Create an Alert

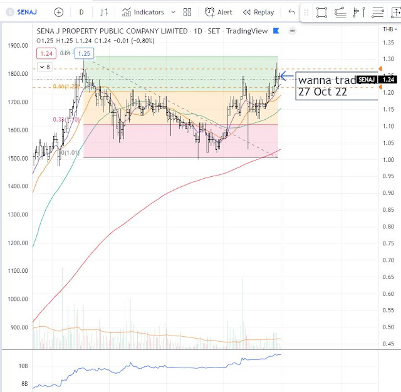click(219, 12)
